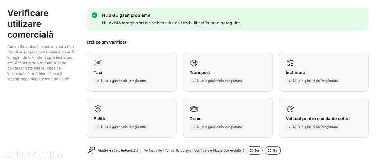Select the Taxi verification card title
The image size is (377, 162).
click(98, 72)
